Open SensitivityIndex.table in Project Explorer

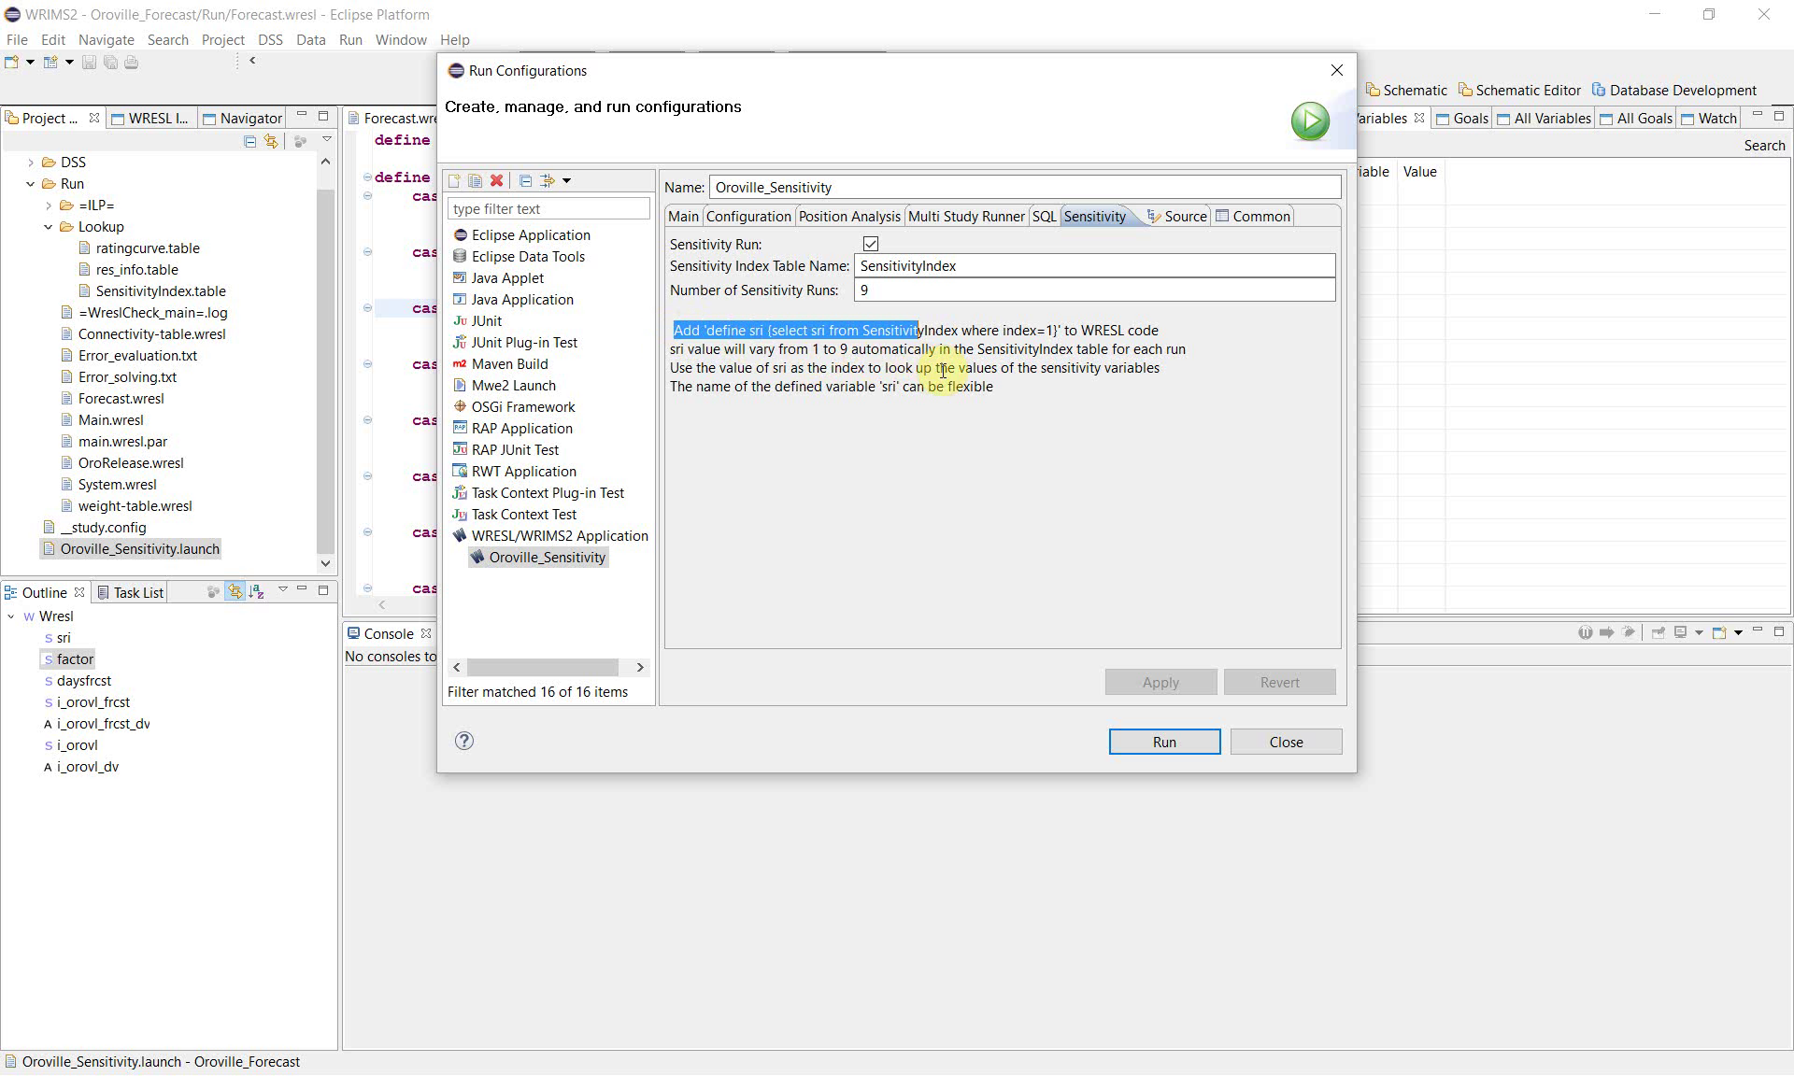[152, 291]
